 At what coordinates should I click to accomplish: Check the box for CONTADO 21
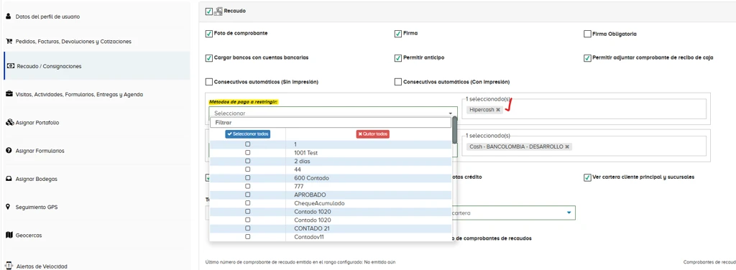(247, 228)
